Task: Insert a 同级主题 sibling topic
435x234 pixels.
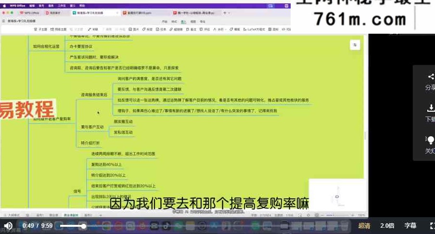Action: coord(58,29)
